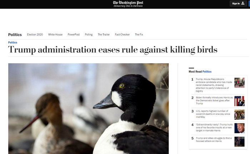Read Trump and allies struggle story
This screenshot has width=250, height=154.
[214, 139]
